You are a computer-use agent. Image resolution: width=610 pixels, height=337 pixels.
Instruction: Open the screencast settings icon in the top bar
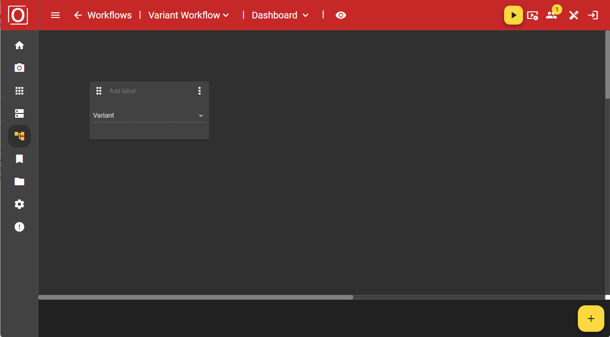[532, 15]
